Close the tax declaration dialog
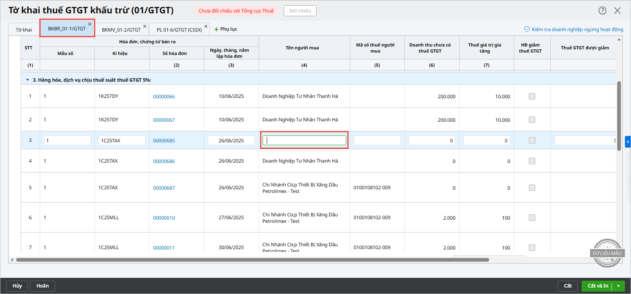 [617, 11]
